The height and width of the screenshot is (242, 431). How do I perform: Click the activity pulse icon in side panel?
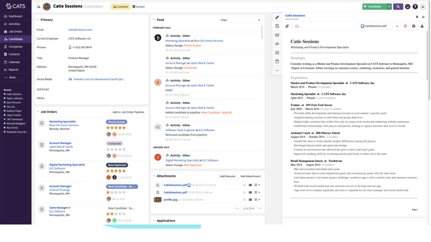tap(277, 44)
